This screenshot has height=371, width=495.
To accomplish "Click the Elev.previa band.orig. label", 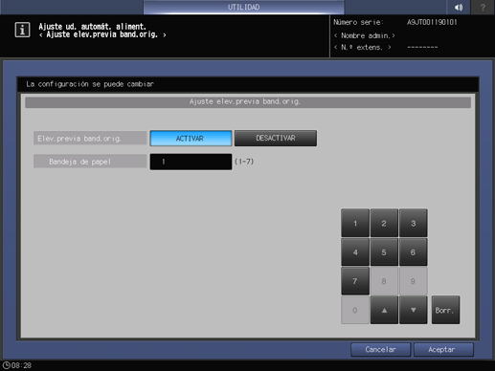I will coord(90,139).
